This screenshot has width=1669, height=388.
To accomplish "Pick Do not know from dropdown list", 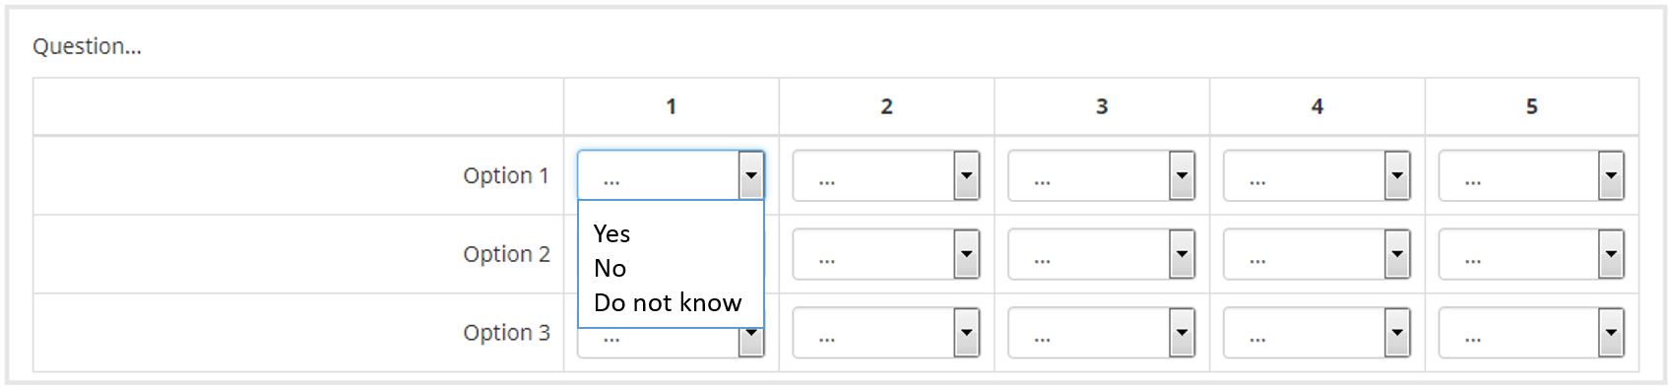I will 667,302.
